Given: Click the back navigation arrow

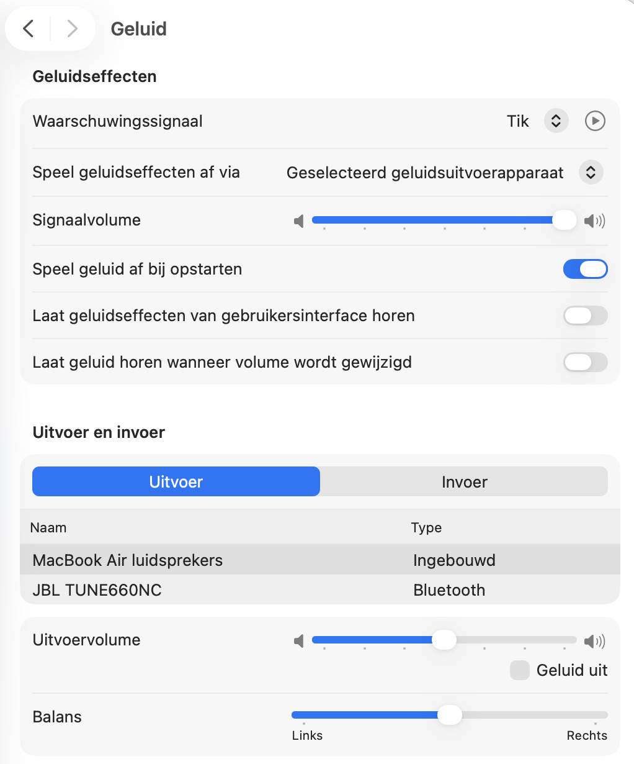Looking at the screenshot, I should [x=27, y=29].
